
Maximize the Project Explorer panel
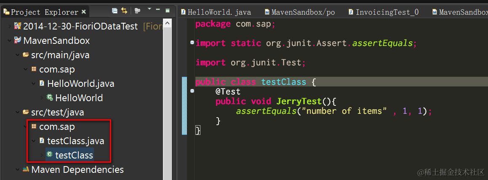tap(168, 10)
